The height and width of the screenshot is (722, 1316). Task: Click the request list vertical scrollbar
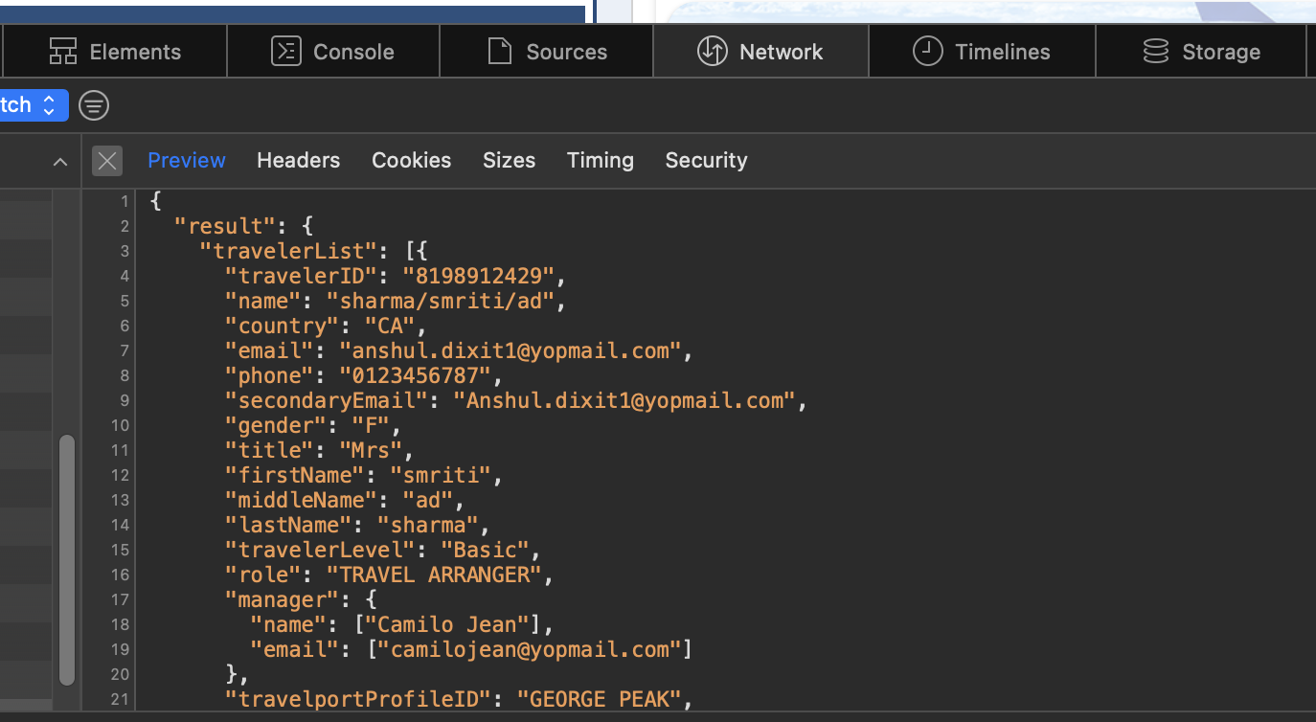66,559
